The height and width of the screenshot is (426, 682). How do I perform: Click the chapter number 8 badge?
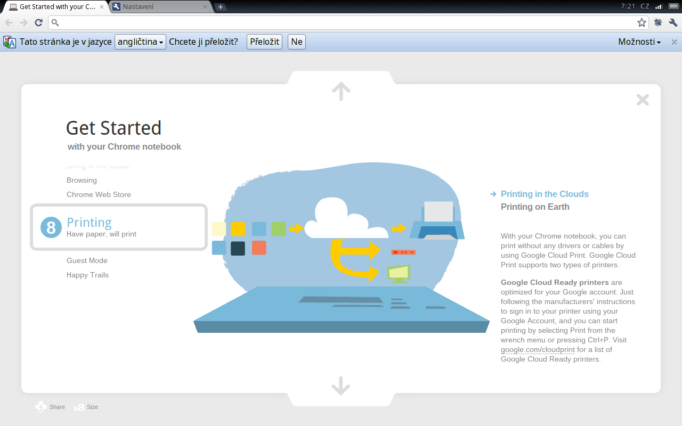51,227
